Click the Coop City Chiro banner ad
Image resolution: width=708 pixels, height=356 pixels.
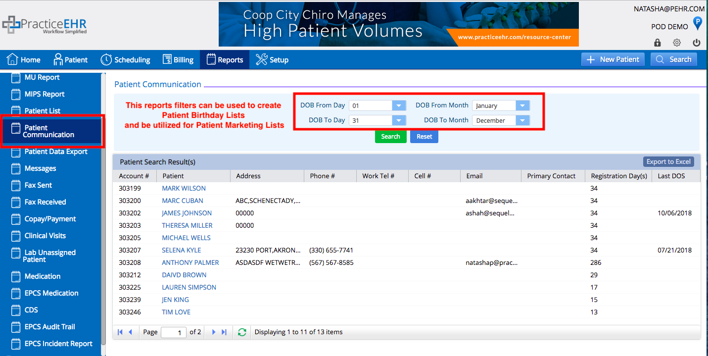[399, 24]
